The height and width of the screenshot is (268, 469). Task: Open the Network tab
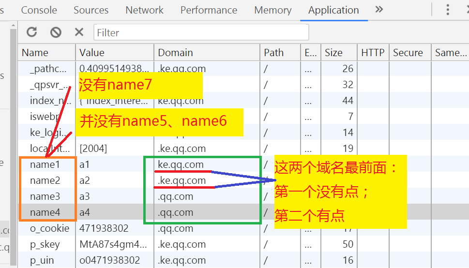click(144, 10)
